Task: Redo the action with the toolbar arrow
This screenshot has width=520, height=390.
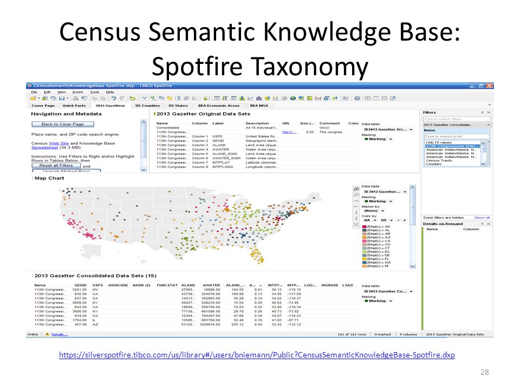Action: click(x=122, y=98)
